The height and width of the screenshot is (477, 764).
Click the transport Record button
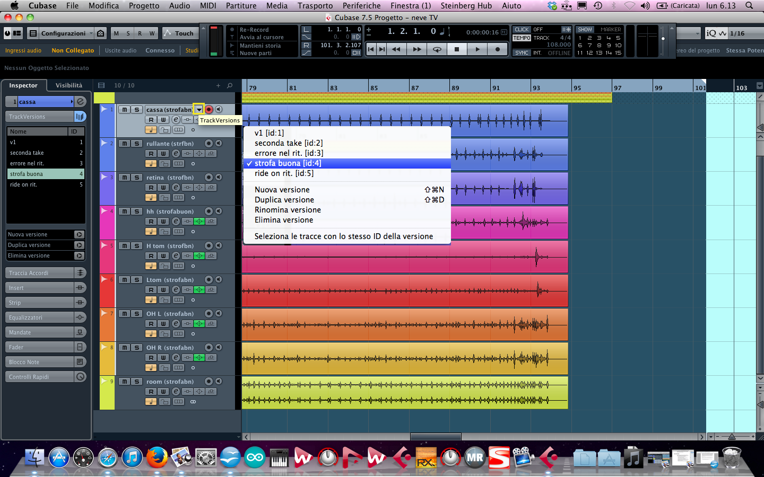(498, 49)
